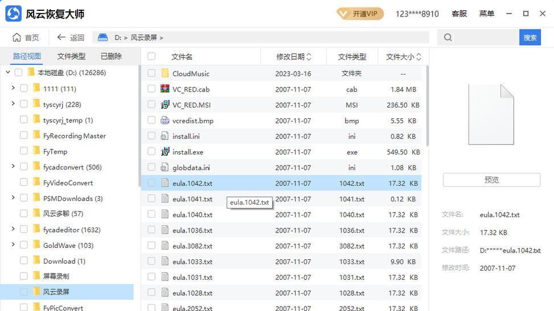This screenshot has height=311, width=554.
Task: Select the eula.1028.txt file row
Action: [281, 293]
